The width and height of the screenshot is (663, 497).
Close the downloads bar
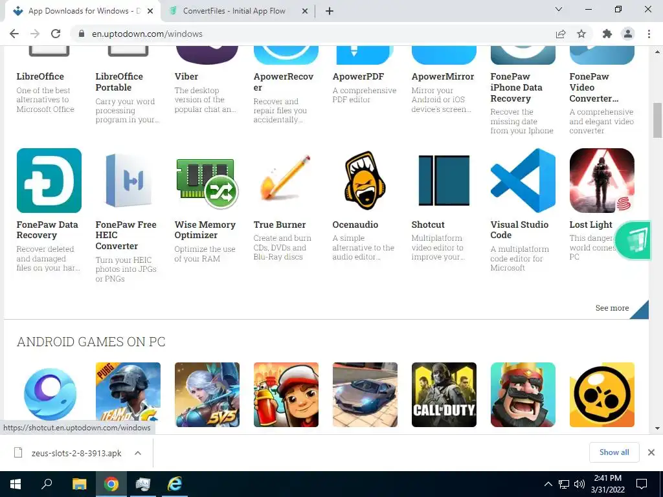pos(651,452)
